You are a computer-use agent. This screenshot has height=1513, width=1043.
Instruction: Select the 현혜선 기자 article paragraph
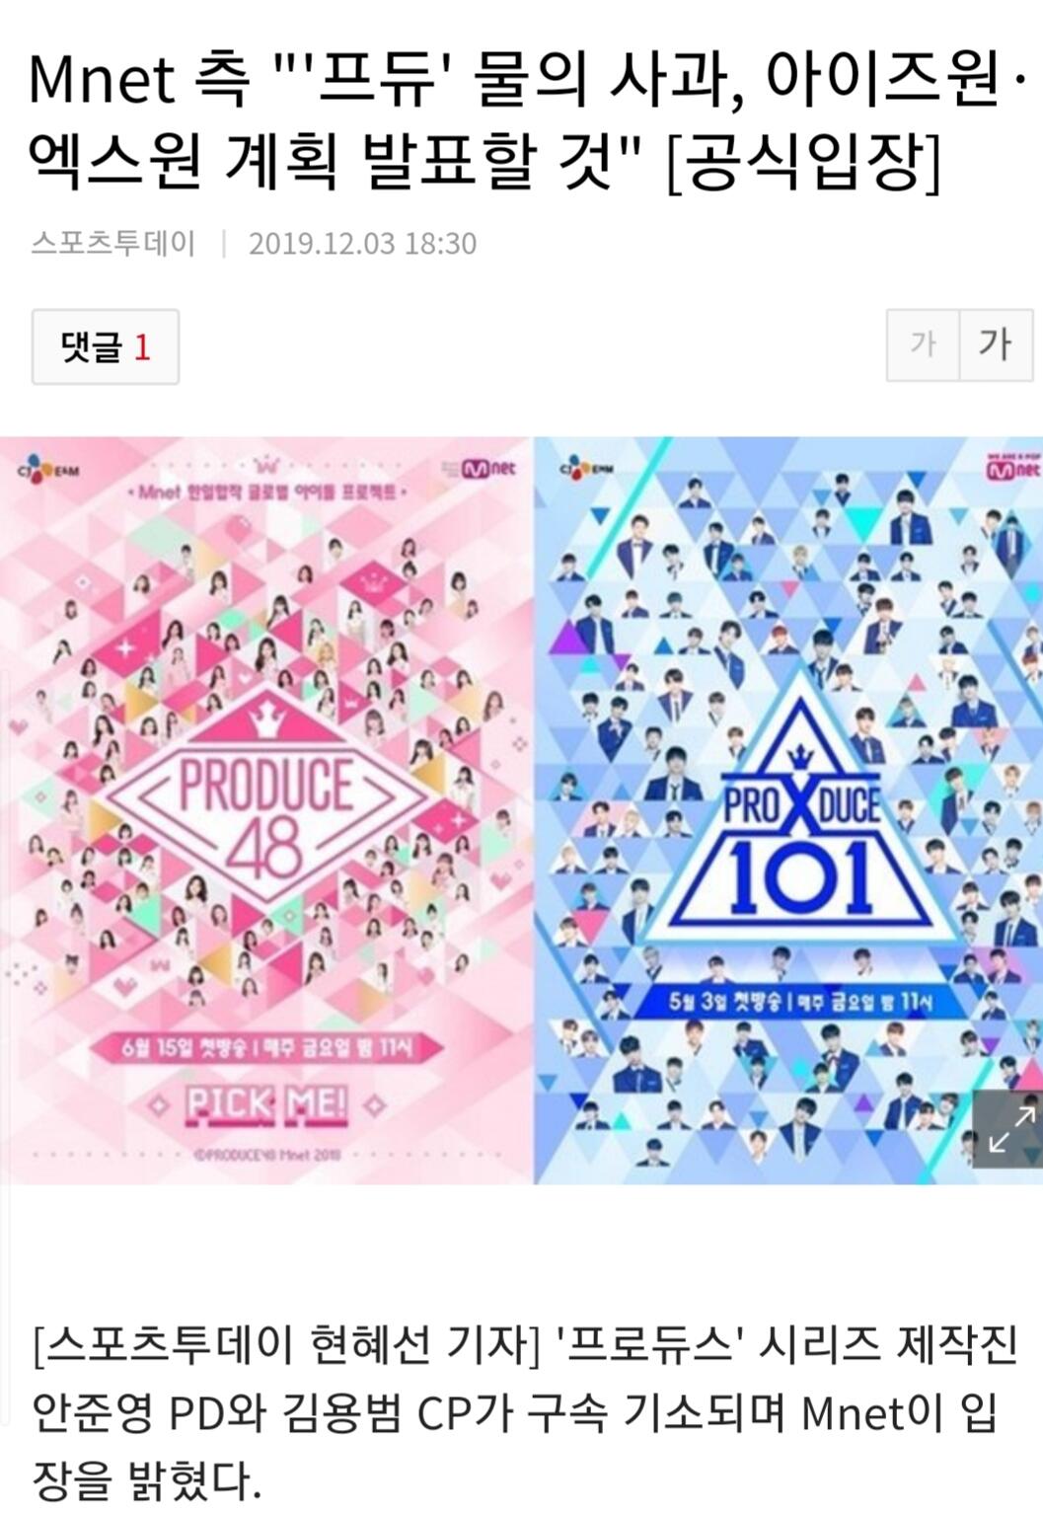coord(521,1412)
